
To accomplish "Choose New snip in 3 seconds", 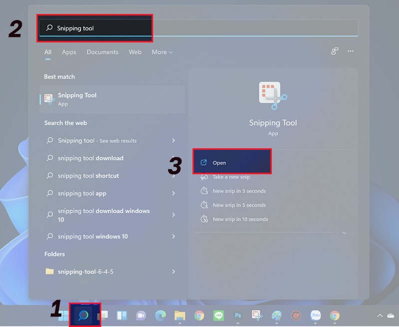I will coord(239,191).
